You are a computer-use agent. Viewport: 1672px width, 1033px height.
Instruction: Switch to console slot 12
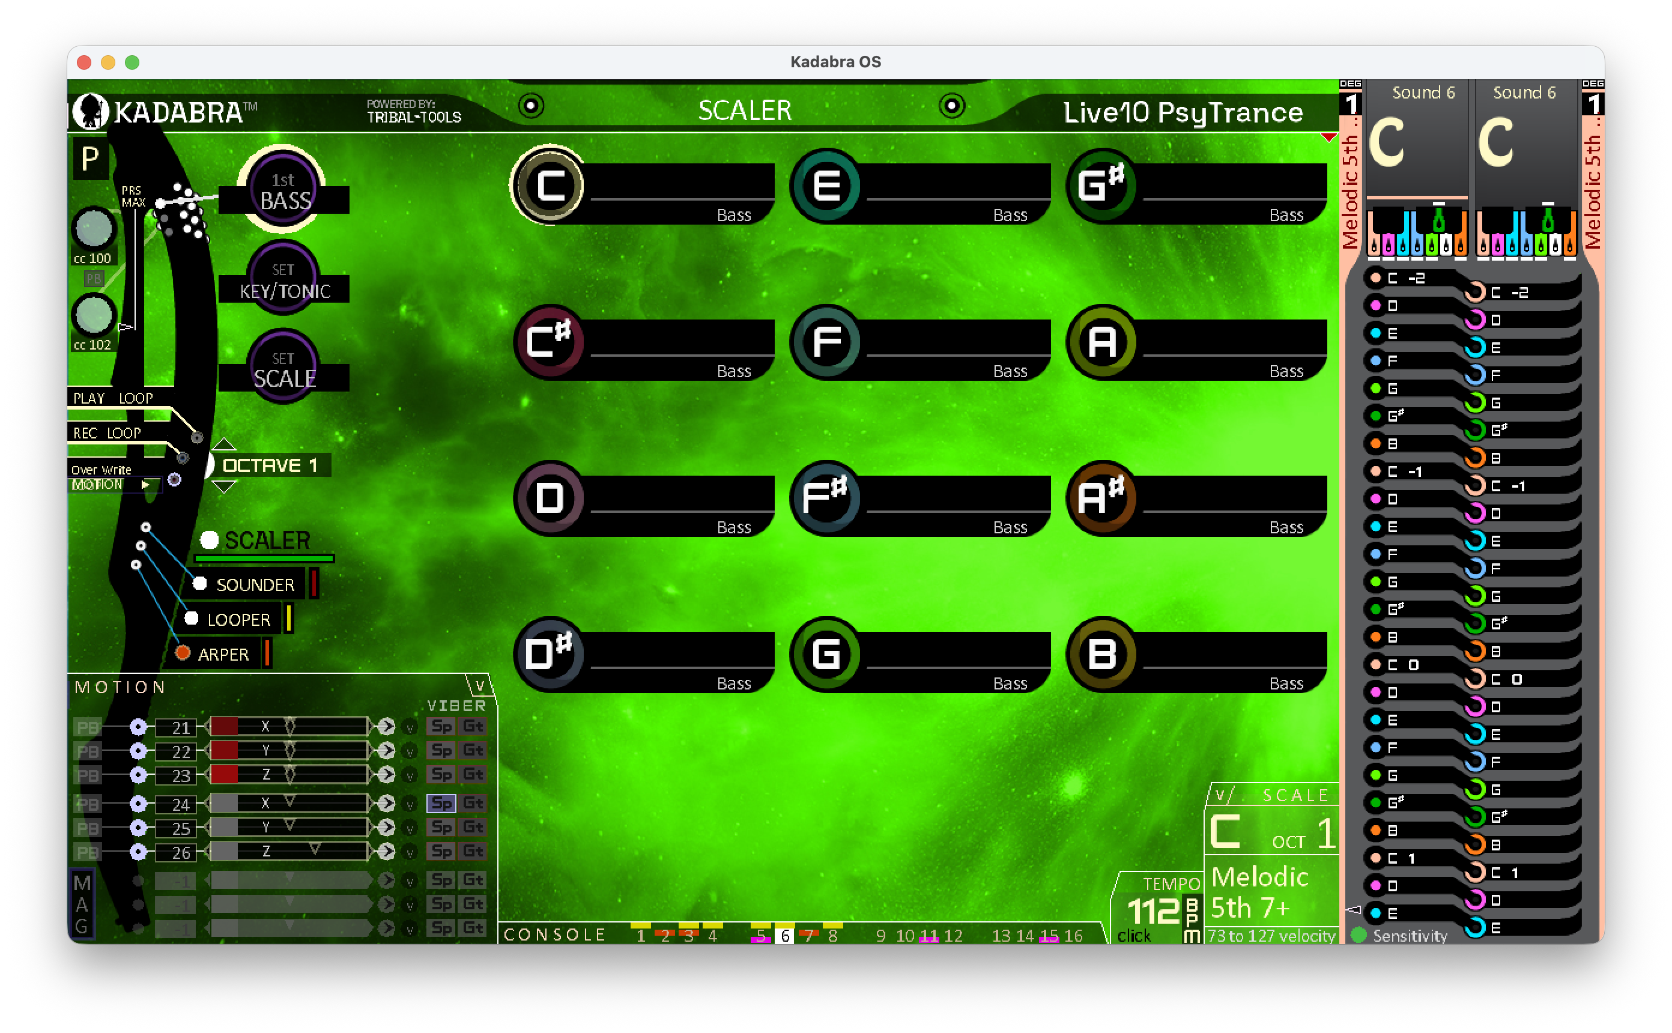[x=954, y=935]
